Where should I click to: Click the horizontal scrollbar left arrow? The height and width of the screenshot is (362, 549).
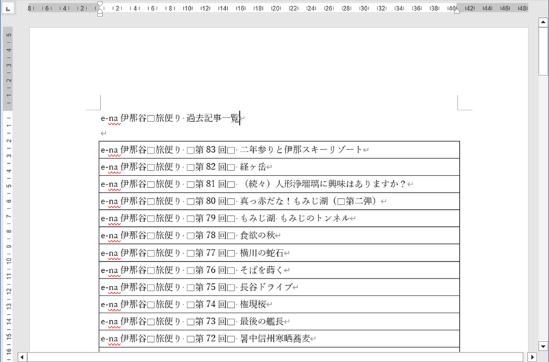point(23,357)
